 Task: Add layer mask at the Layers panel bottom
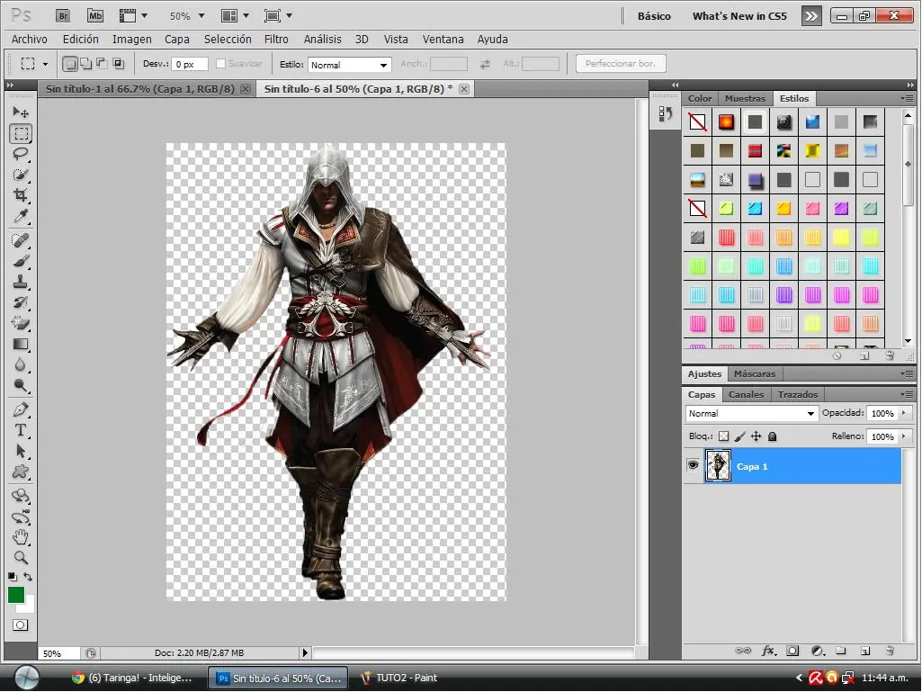(x=792, y=651)
